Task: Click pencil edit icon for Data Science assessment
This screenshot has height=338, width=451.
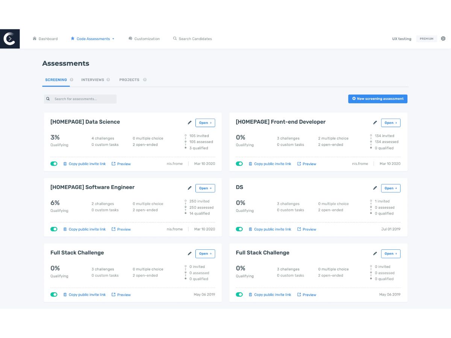Action: click(189, 122)
